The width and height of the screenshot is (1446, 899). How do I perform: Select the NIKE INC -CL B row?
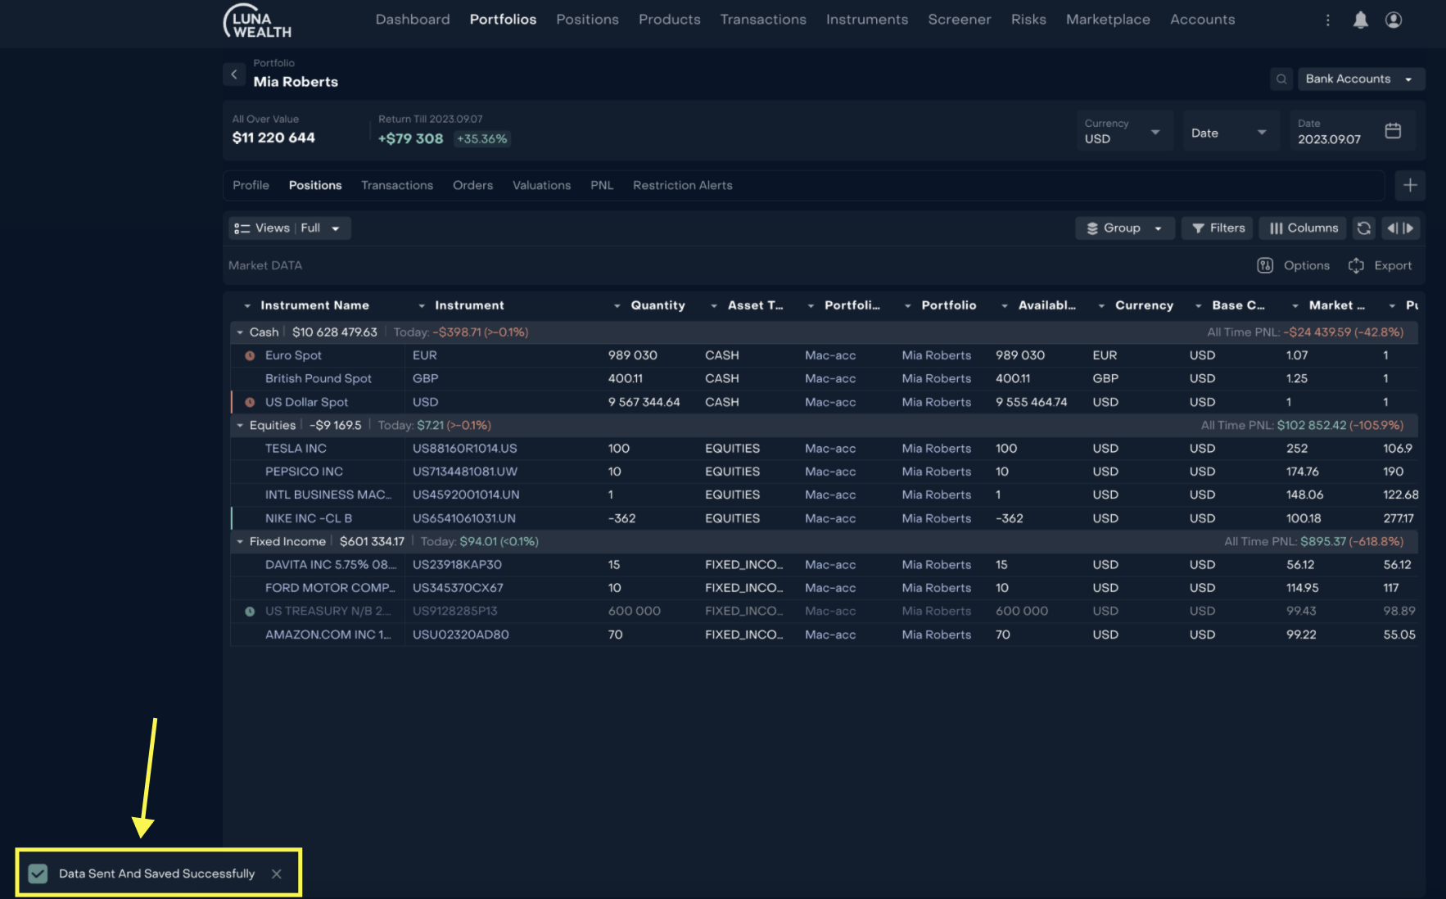[824, 518]
